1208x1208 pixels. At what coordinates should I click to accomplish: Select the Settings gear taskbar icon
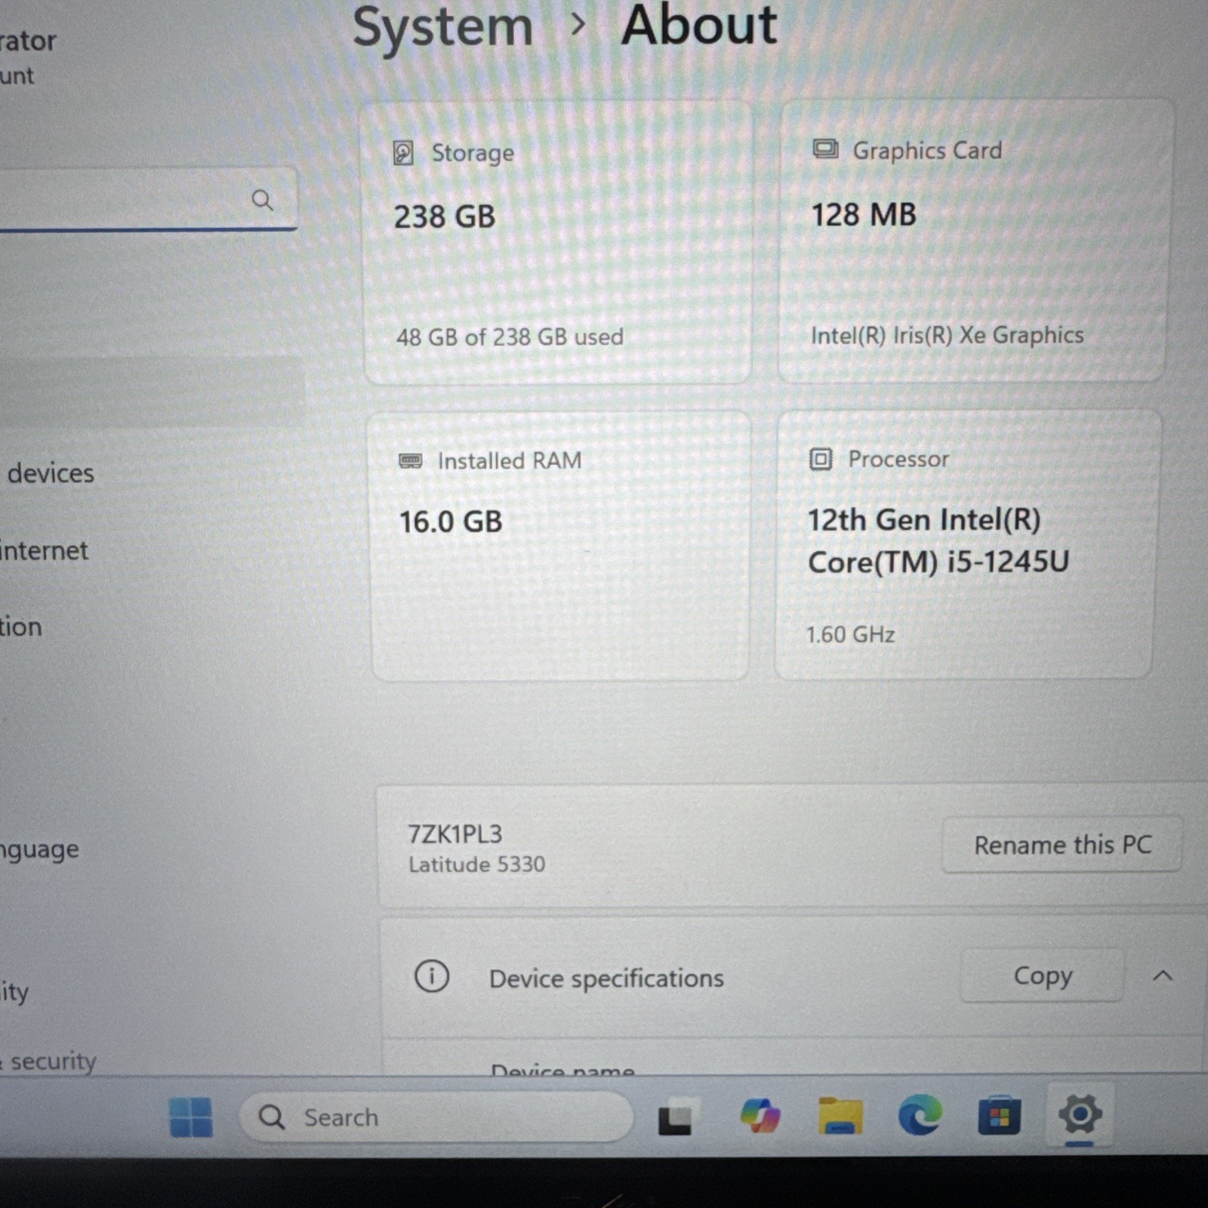click(1080, 1114)
